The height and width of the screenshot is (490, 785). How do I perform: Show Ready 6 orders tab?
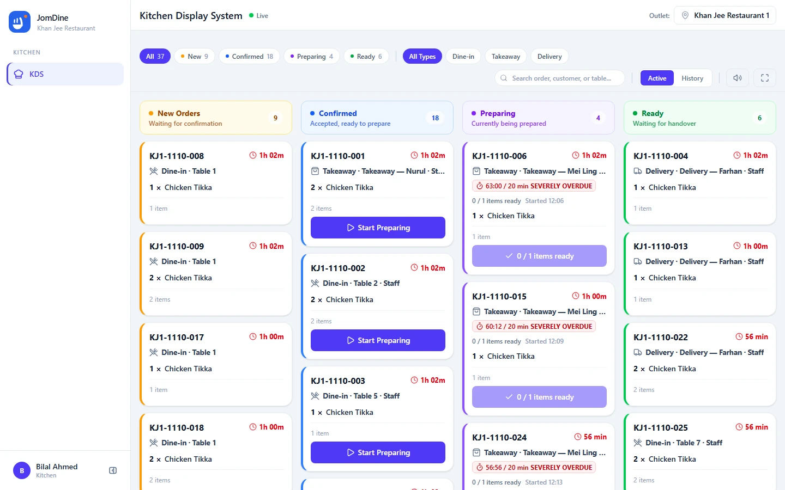pyautogui.click(x=366, y=56)
